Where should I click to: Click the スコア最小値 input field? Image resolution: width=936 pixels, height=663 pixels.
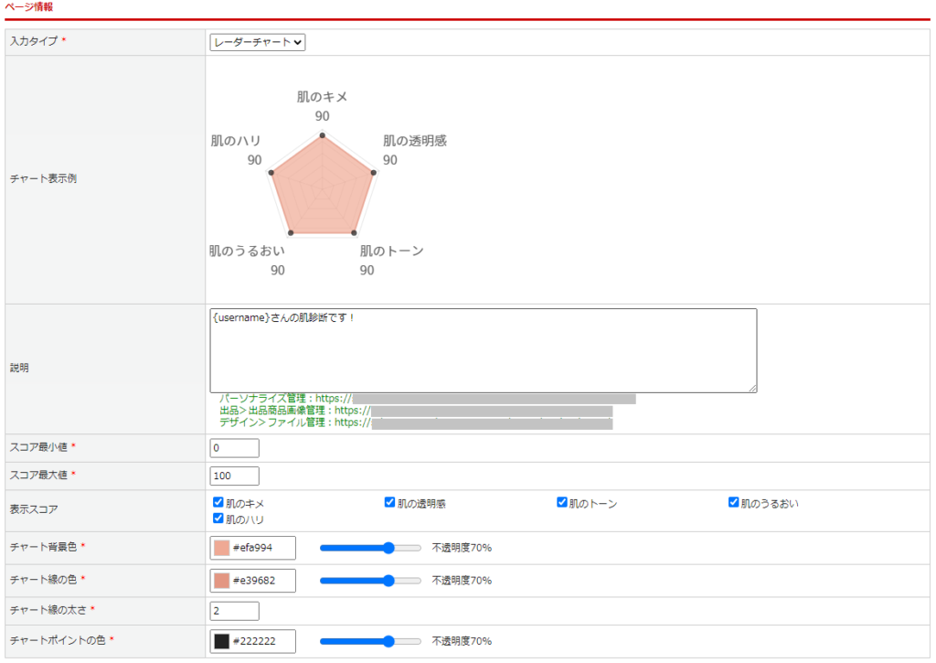235,448
